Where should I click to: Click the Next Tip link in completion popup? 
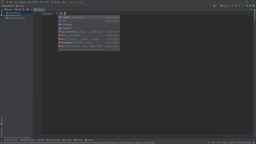(101, 50)
